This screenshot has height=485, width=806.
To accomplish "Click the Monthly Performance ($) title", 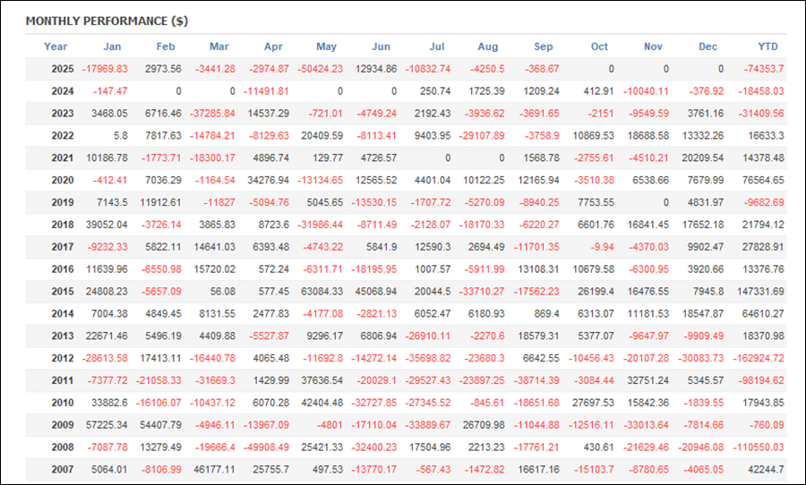I will pos(107,21).
